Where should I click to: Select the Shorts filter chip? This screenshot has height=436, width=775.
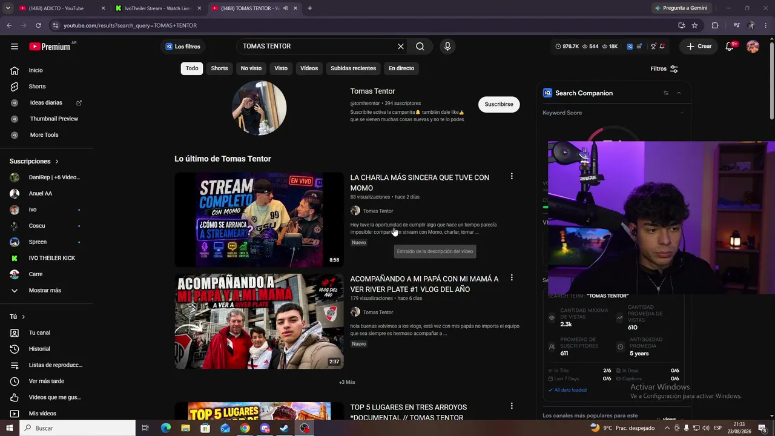click(219, 68)
